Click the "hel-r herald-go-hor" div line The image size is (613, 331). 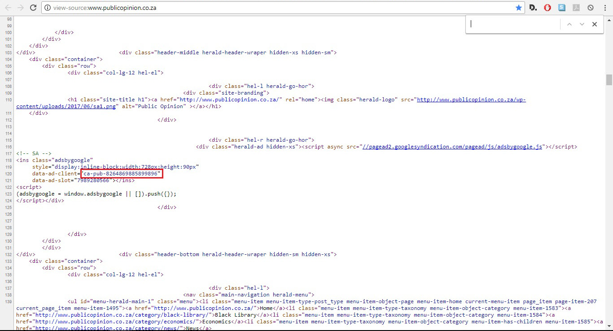(x=262, y=140)
